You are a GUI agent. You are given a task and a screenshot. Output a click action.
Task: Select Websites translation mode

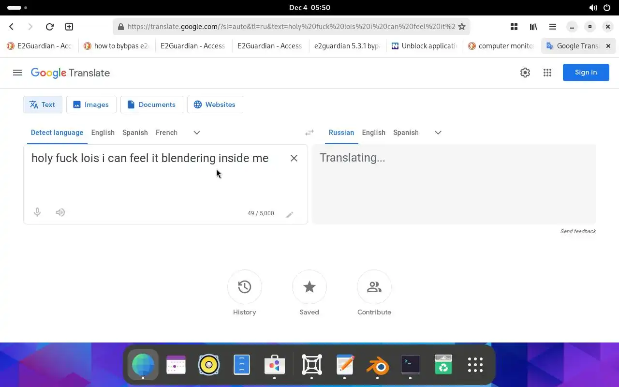point(215,104)
